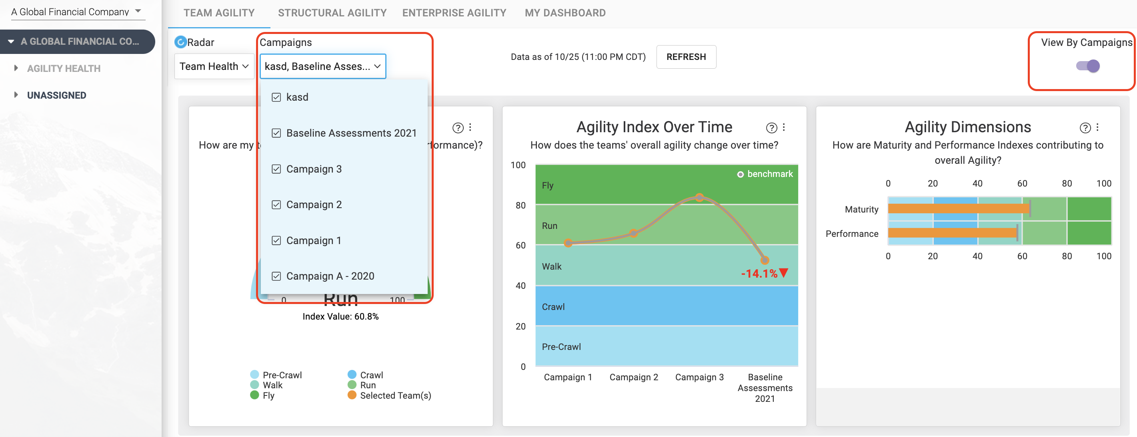Uncheck the kasd campaign checkbox

click(276, 97)
